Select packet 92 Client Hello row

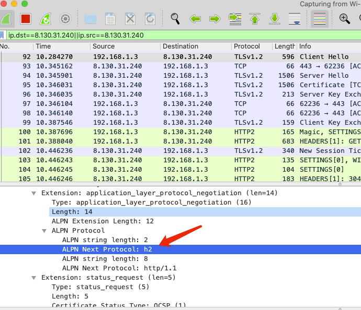coord(180,57)
